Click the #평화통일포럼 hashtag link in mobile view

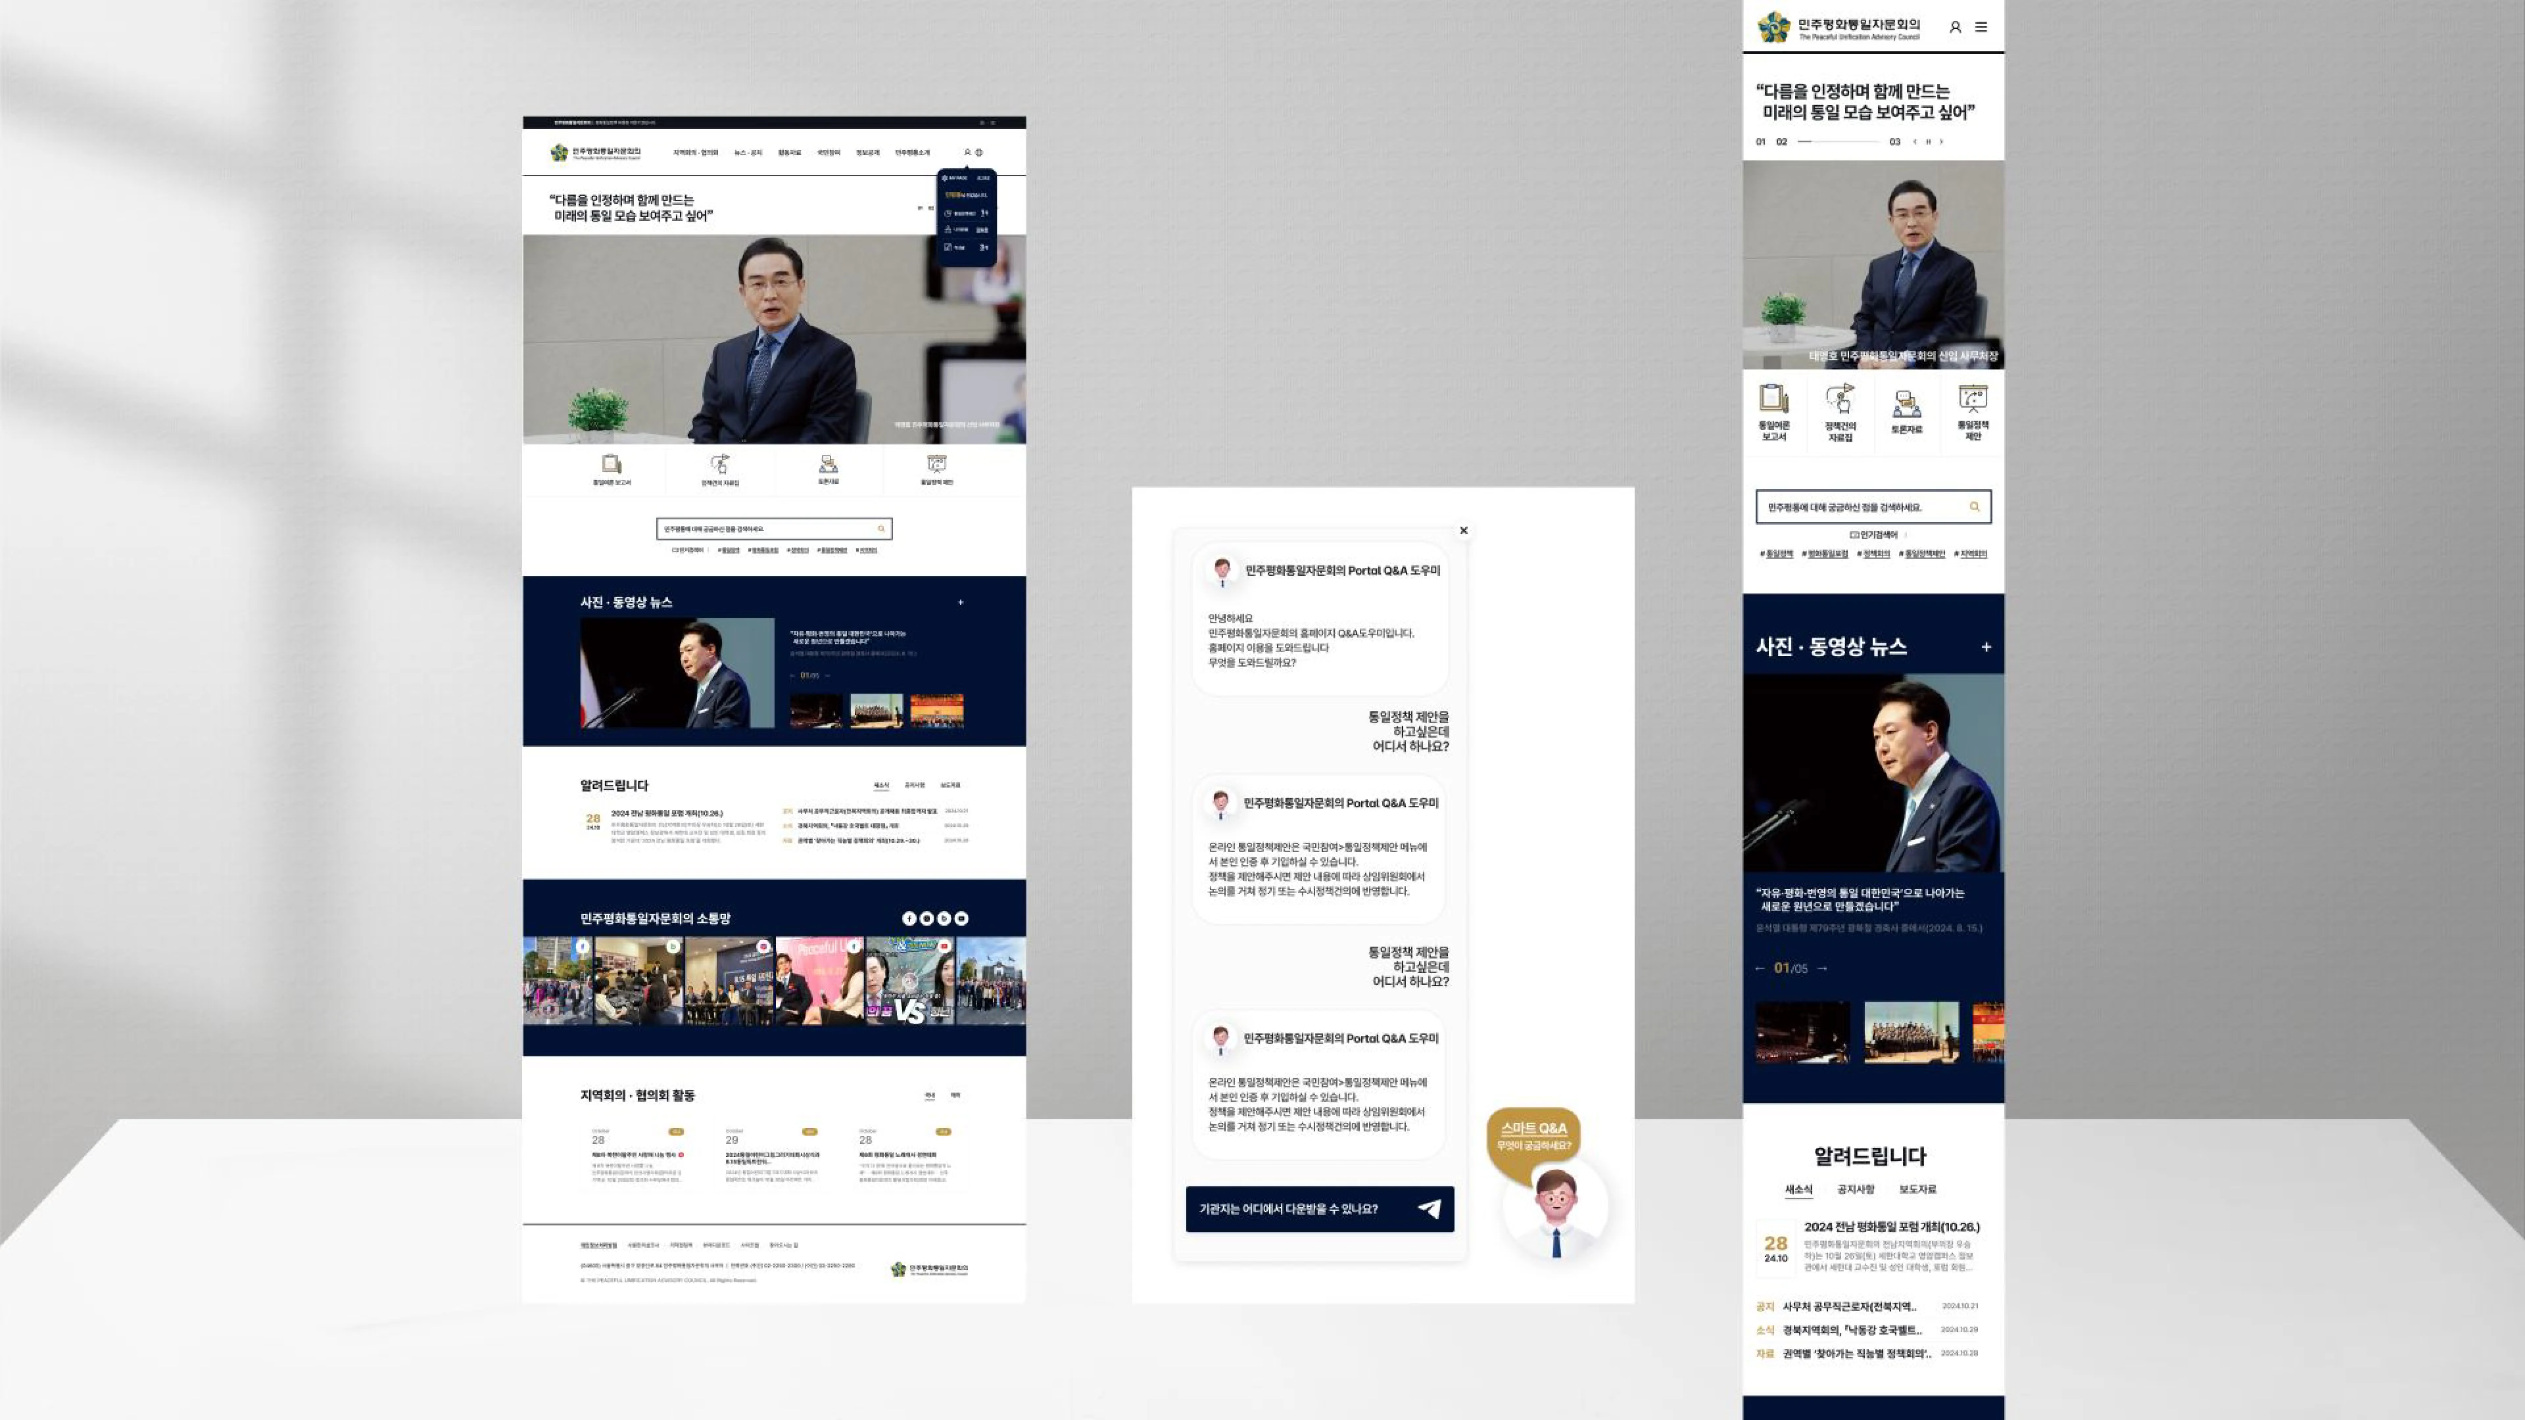(1824, 554)
